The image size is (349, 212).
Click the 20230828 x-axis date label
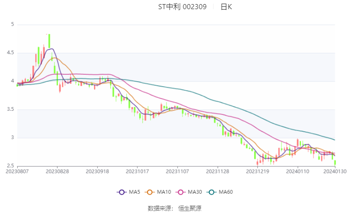[57, 171]
